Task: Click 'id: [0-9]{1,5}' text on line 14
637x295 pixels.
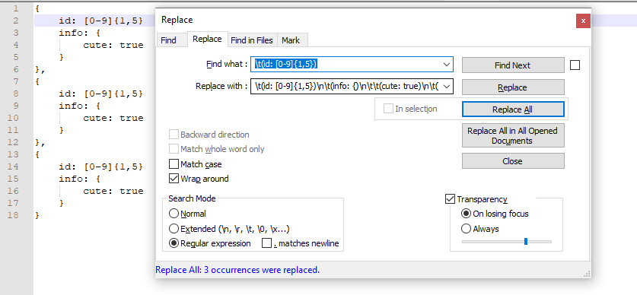Action: 100,167
